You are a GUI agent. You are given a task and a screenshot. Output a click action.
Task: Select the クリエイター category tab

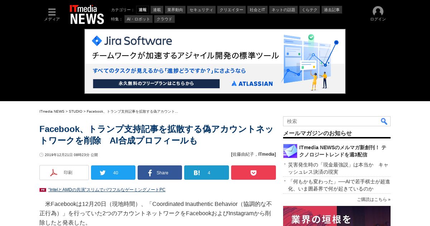[x=231, y=10]
